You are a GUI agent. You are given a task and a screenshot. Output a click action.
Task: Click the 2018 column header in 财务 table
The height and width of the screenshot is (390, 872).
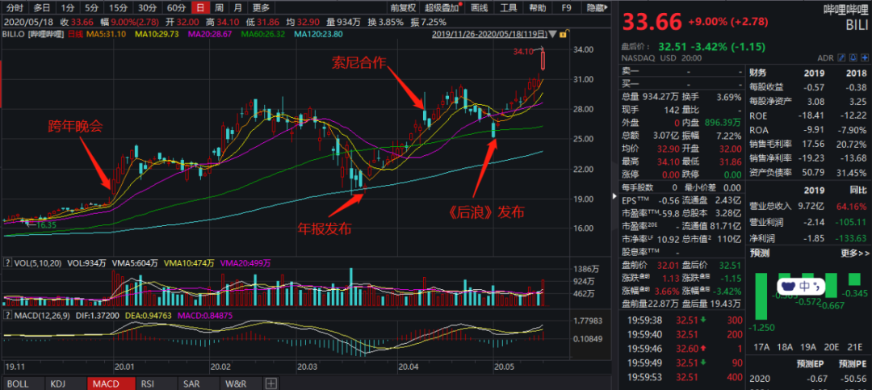pos(855,73)
